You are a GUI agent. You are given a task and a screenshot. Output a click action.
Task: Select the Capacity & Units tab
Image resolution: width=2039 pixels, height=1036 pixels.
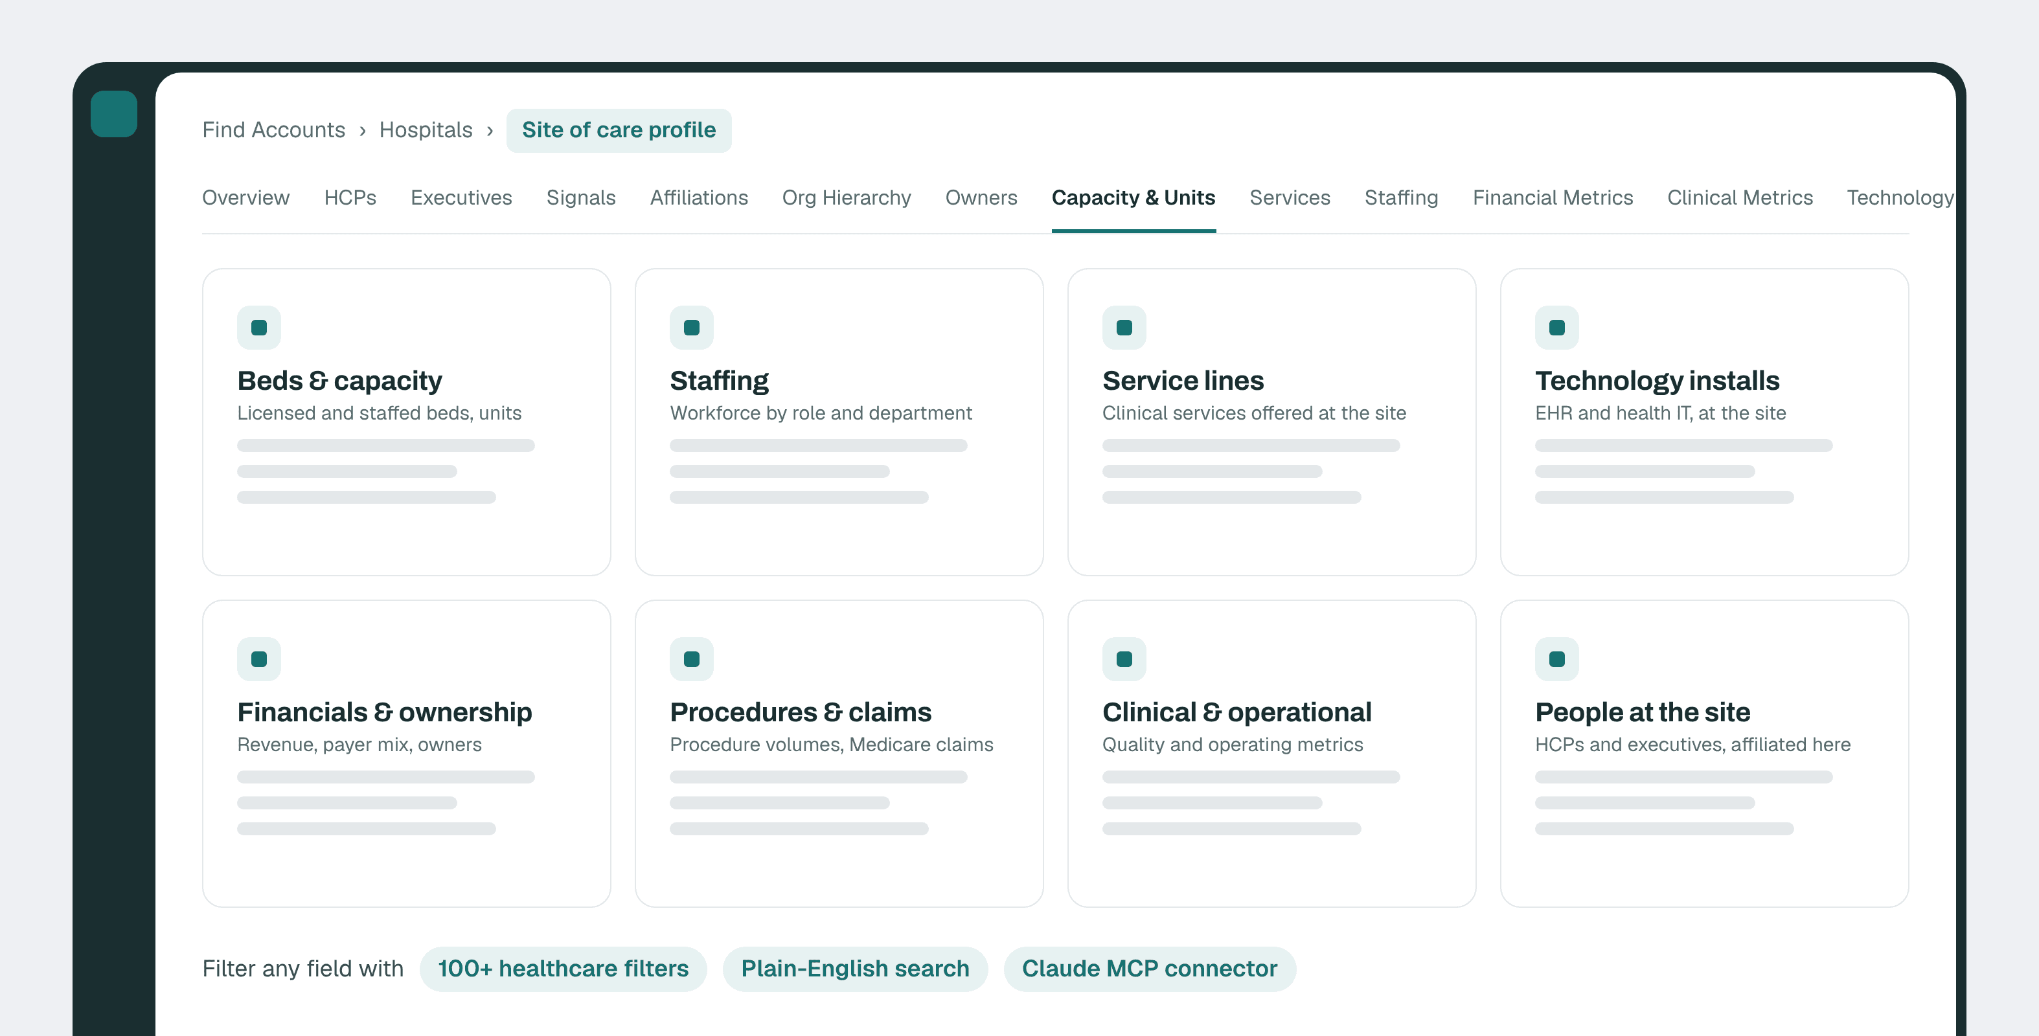tap(1133, 198)
